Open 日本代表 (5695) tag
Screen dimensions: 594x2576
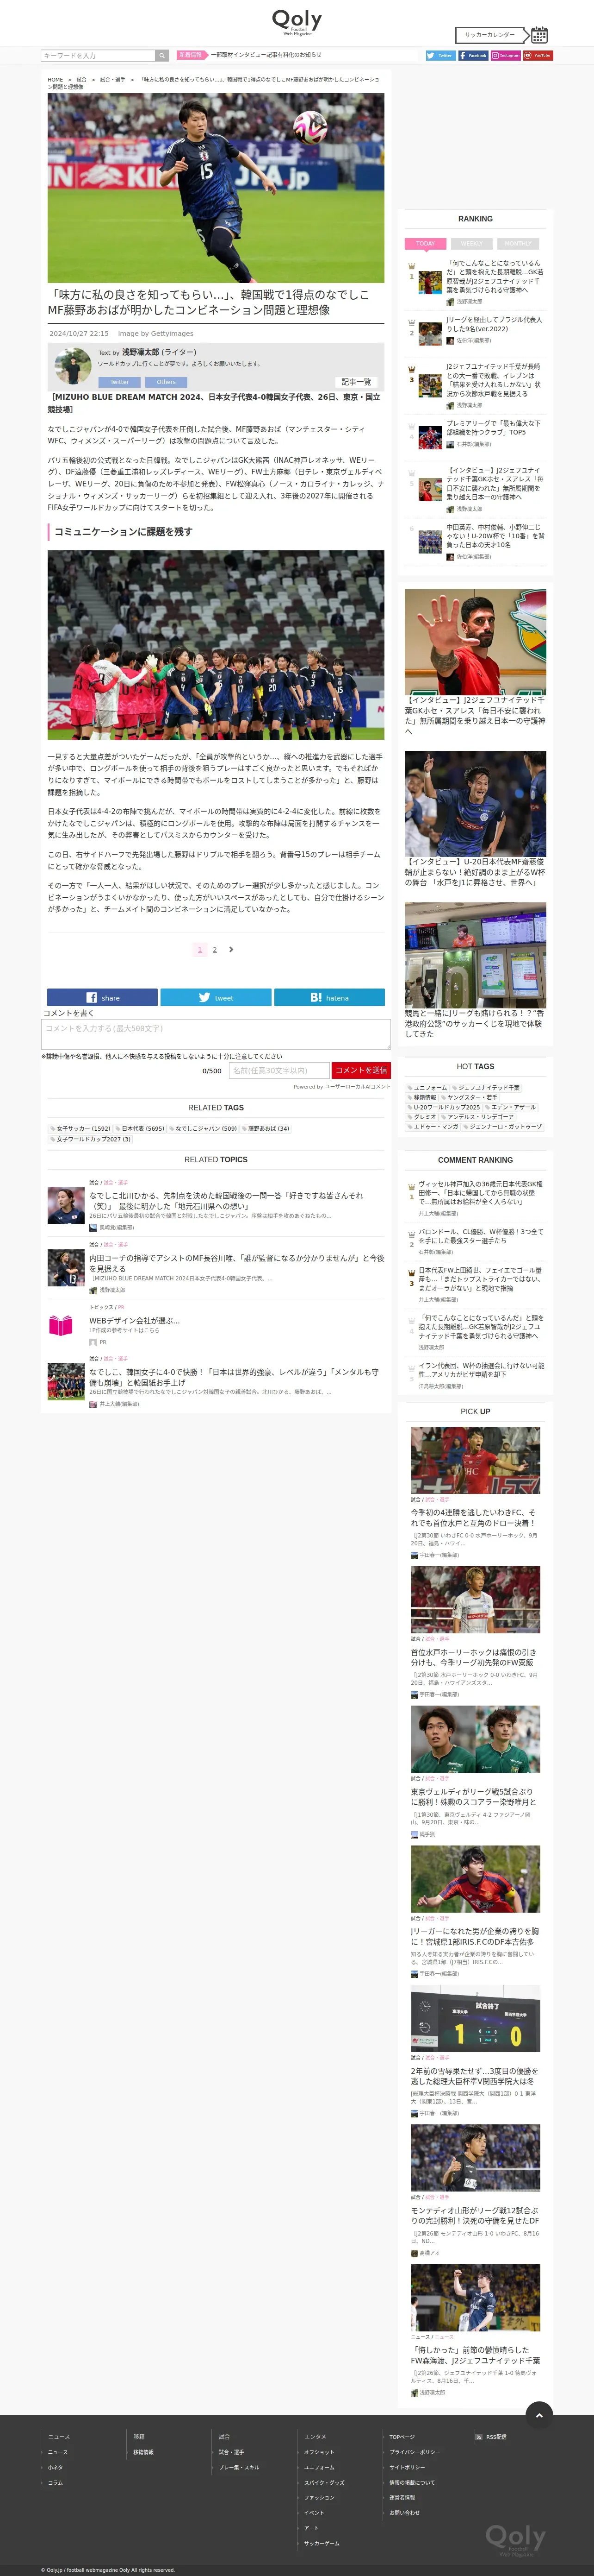tap(141, 1128)
